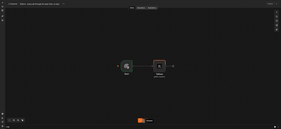Toggle side panel icon in right canvas toolbar
Screen dimensions: 281x129
(x=276, y=25)
